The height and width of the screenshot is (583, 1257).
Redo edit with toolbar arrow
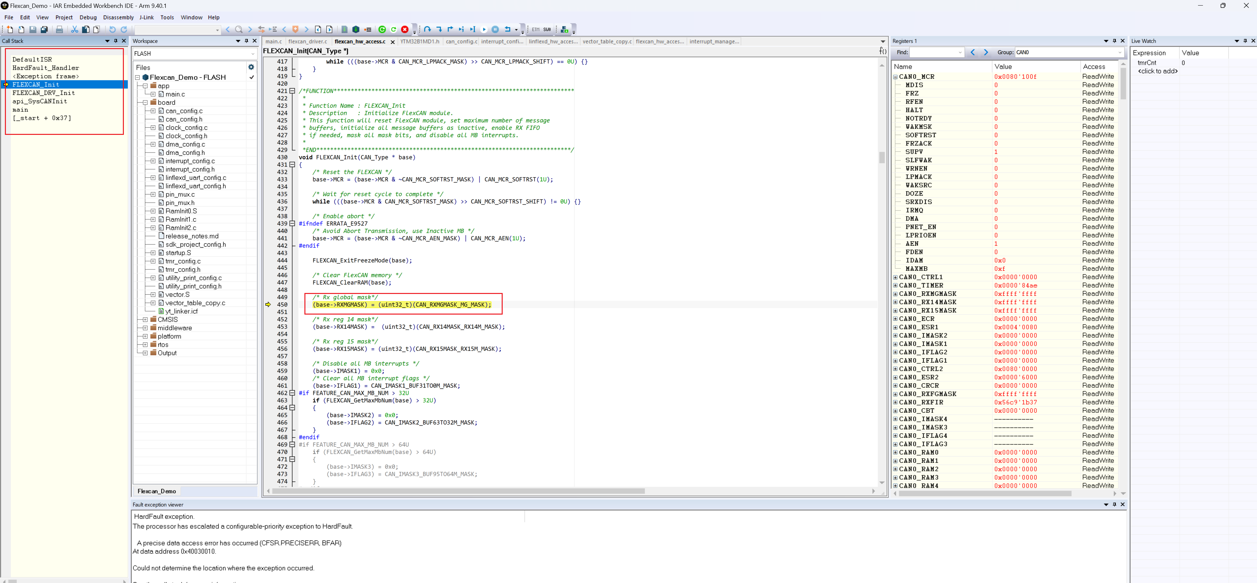coord(124,30)
